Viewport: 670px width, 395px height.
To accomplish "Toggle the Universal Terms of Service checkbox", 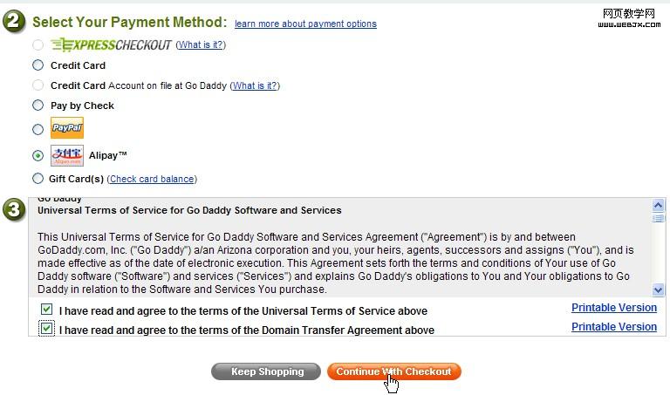I will point(47,310).
